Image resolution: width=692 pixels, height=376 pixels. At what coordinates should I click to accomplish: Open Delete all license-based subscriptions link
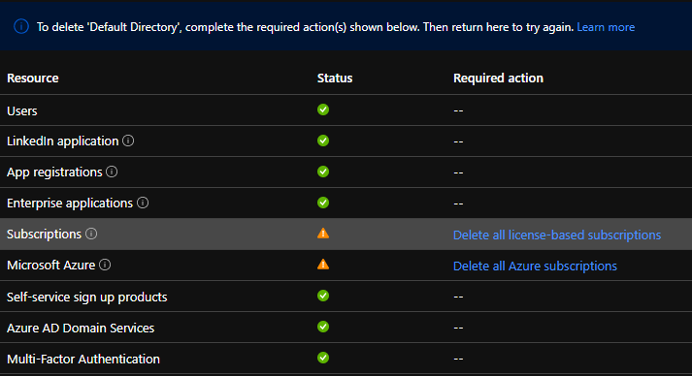(557, 235)
